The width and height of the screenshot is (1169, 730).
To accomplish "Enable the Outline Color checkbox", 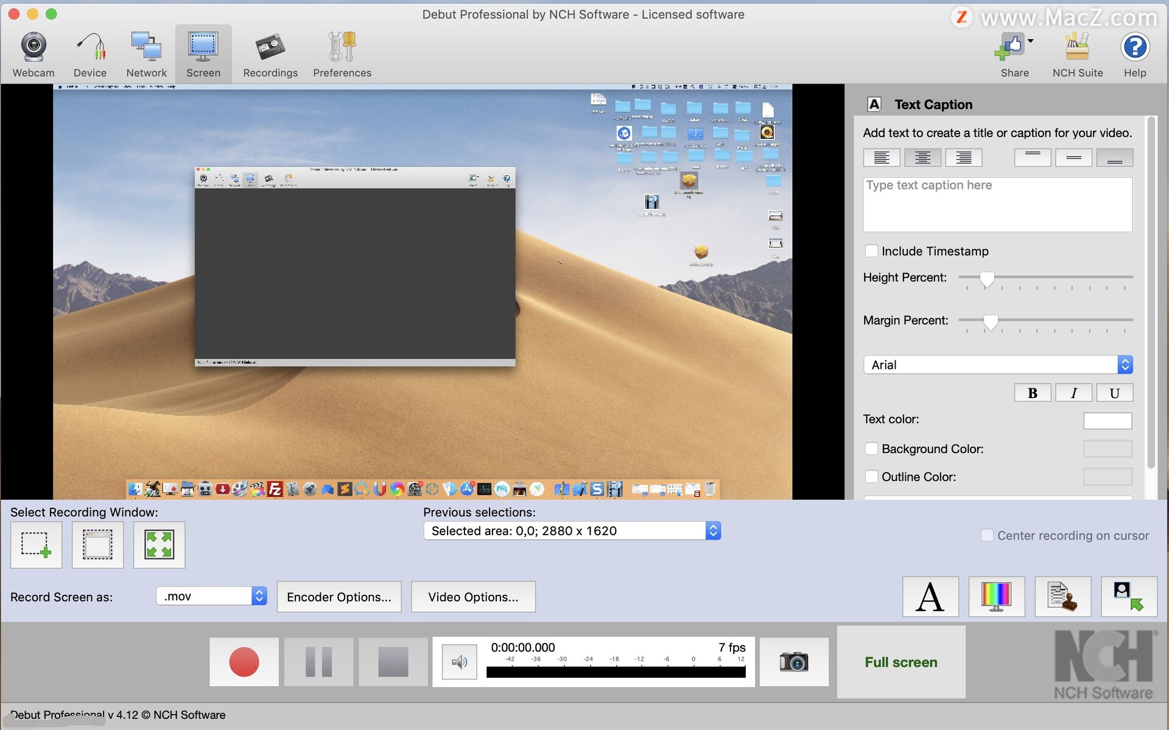I will click(871, 477).
